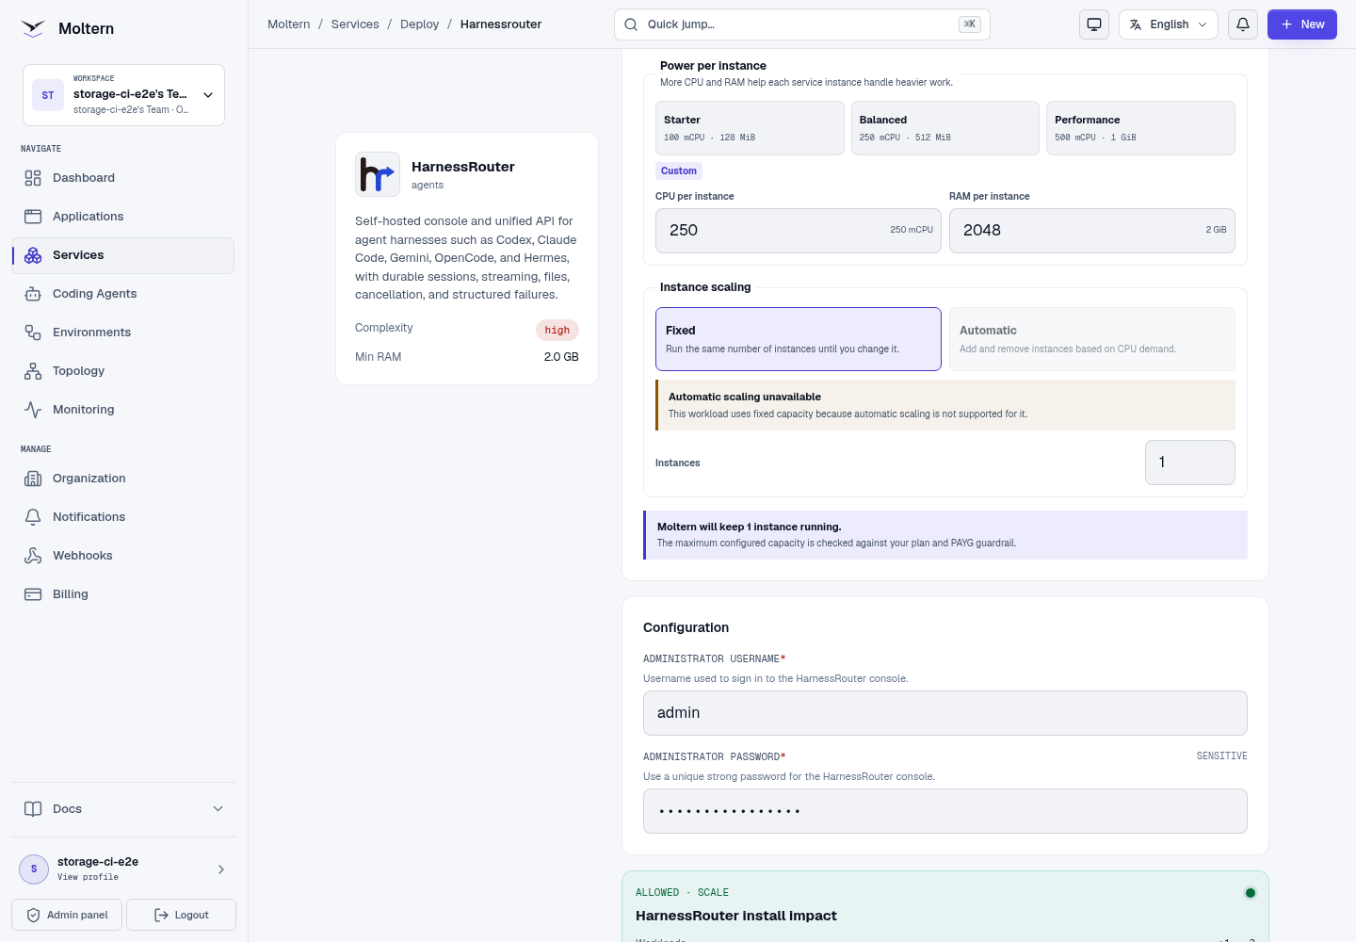Click the storage-ci-e2e profile avatar

tap(34, 869)
